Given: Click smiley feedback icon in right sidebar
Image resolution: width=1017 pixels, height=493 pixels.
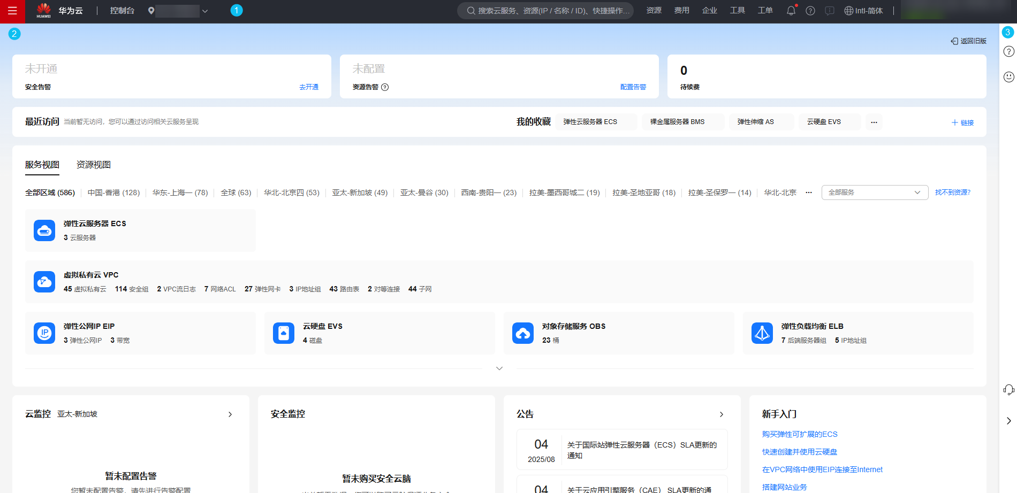Looking at the screenshot, I should pos(1008,77).
